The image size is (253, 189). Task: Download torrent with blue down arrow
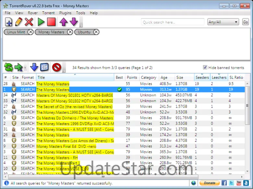tap(34, 67)
